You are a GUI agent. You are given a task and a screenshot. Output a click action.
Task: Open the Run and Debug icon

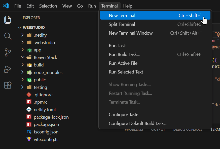click(x=8, y=69)
